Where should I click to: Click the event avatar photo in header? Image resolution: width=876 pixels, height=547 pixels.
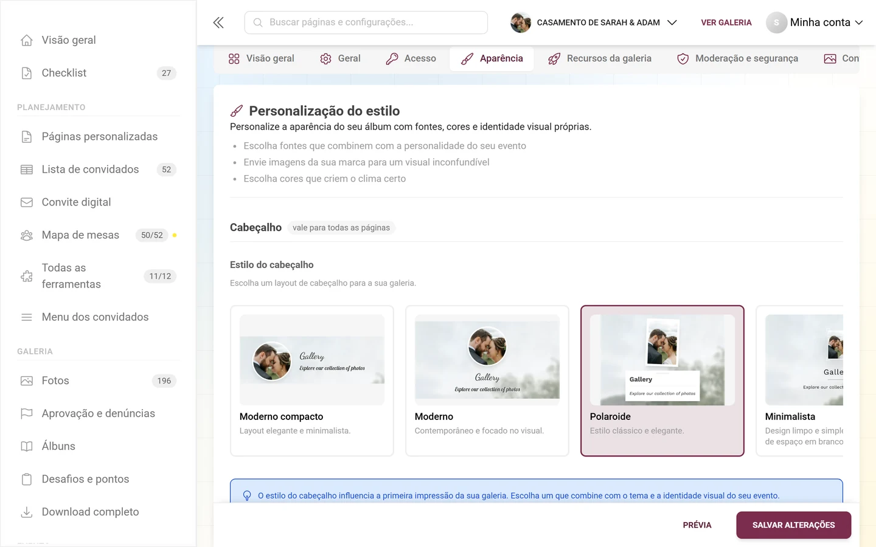point(521,22)
